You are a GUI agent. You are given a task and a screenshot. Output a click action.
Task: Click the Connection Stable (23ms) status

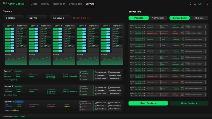14,117
